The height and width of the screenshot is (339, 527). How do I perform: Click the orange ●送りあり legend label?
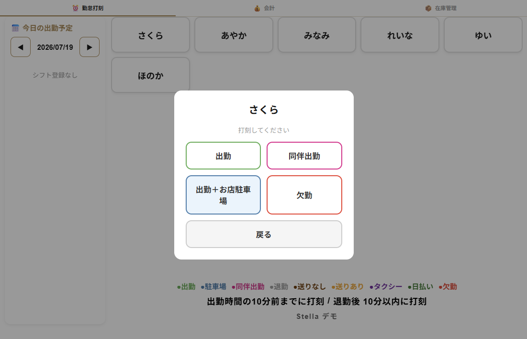click(348, 286)
